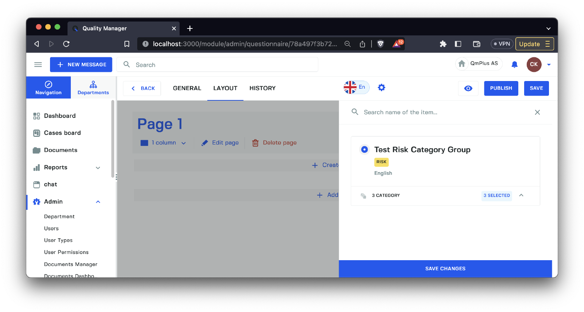
Task: Switch to the History tab
Action: point(262,88)
